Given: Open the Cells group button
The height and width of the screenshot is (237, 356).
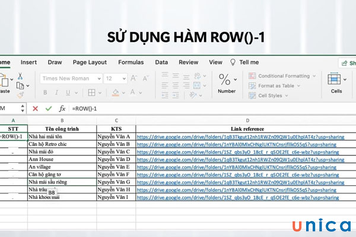Looking at the screenshot, I should click(x=336, y=83).
